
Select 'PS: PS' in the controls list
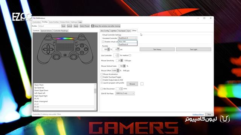64,99
